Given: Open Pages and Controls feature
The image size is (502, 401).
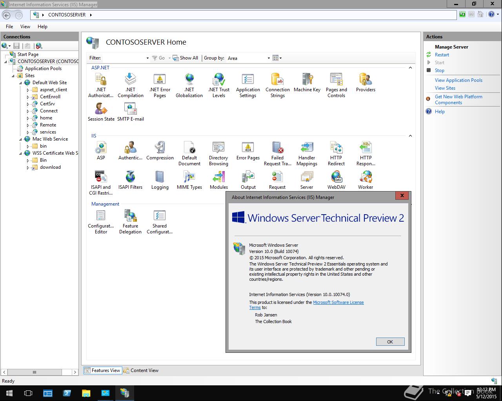Looking at the screenshot, I should tap(336, 85).
